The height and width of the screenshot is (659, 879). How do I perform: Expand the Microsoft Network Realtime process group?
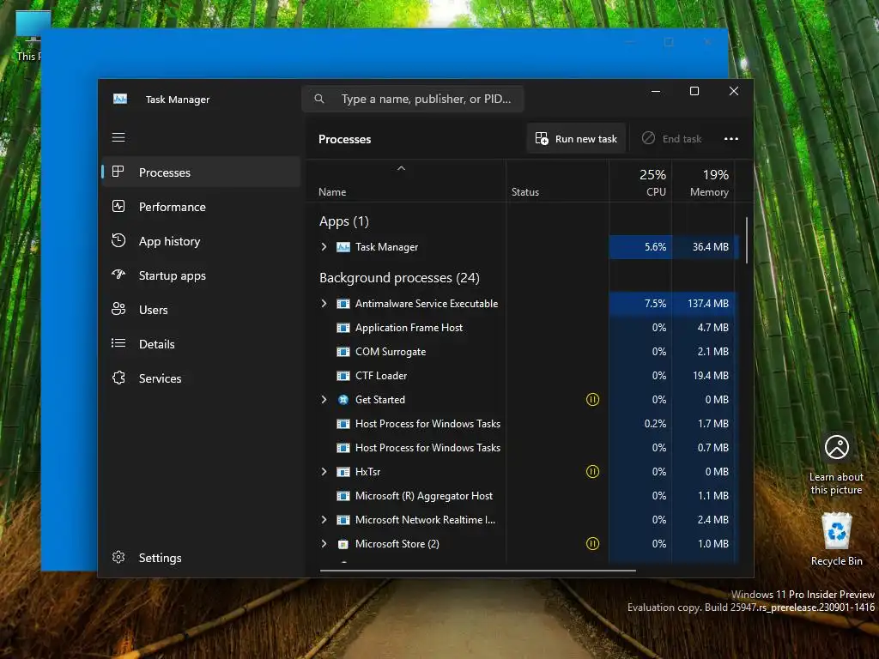(324, 519)
